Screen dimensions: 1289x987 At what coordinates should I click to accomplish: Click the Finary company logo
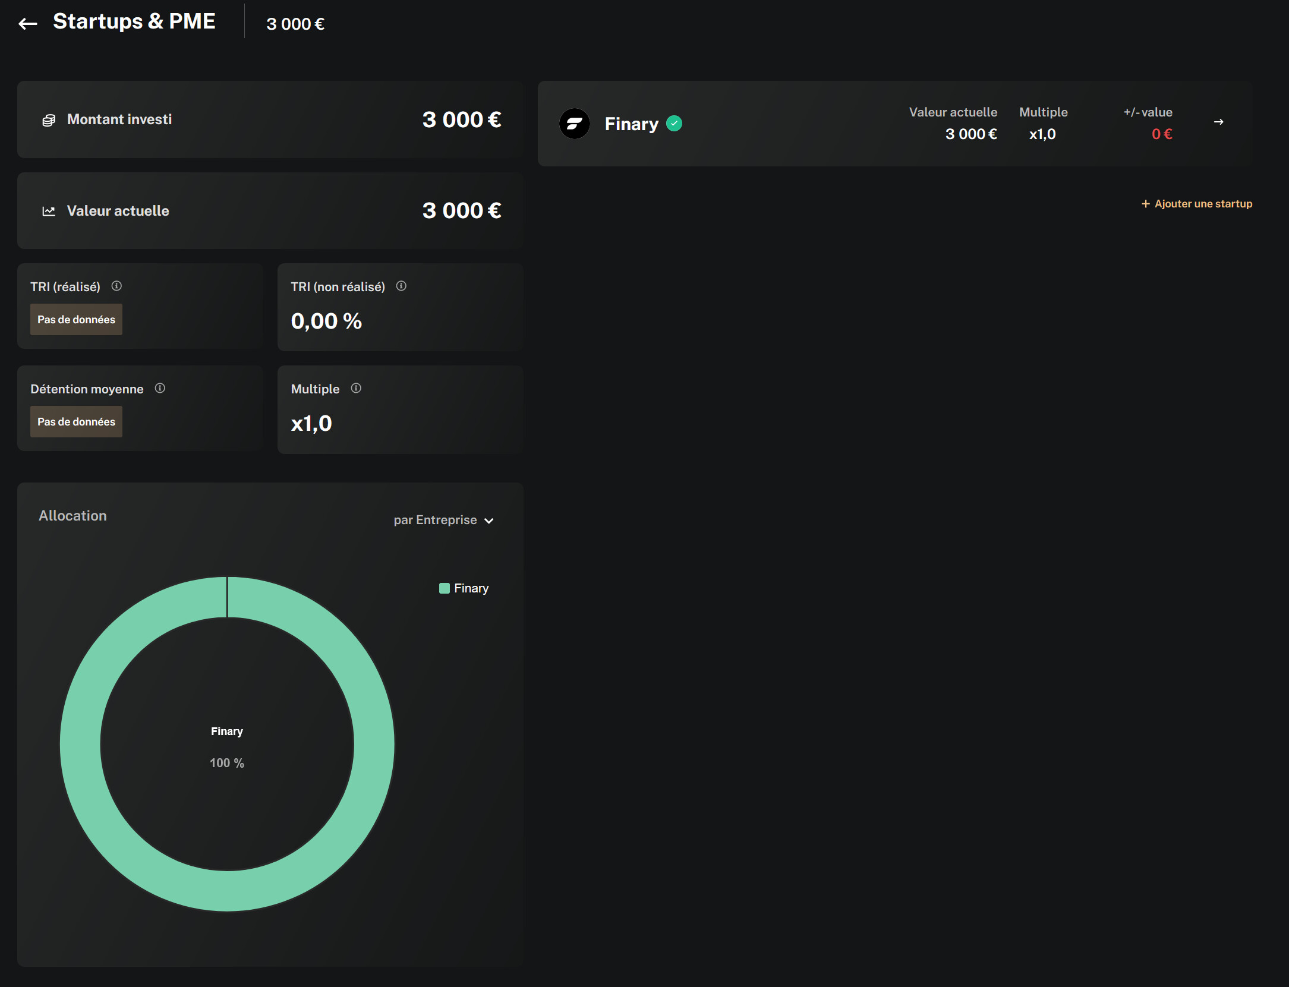(x=575, y=124)
